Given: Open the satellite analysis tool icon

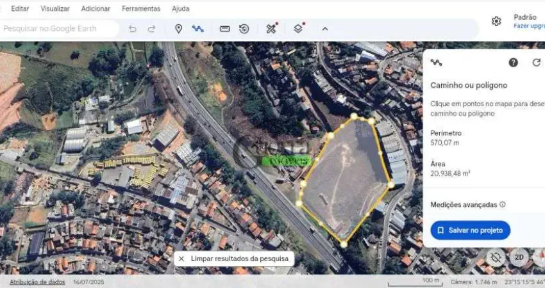Looking at the screenshot, I should tap(271, 28).
